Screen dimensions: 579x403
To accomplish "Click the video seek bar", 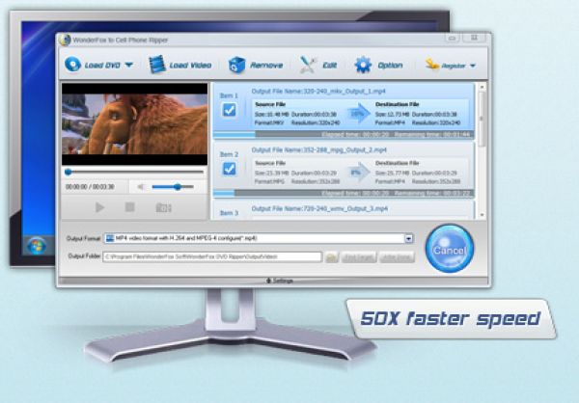I will [134, 172].
